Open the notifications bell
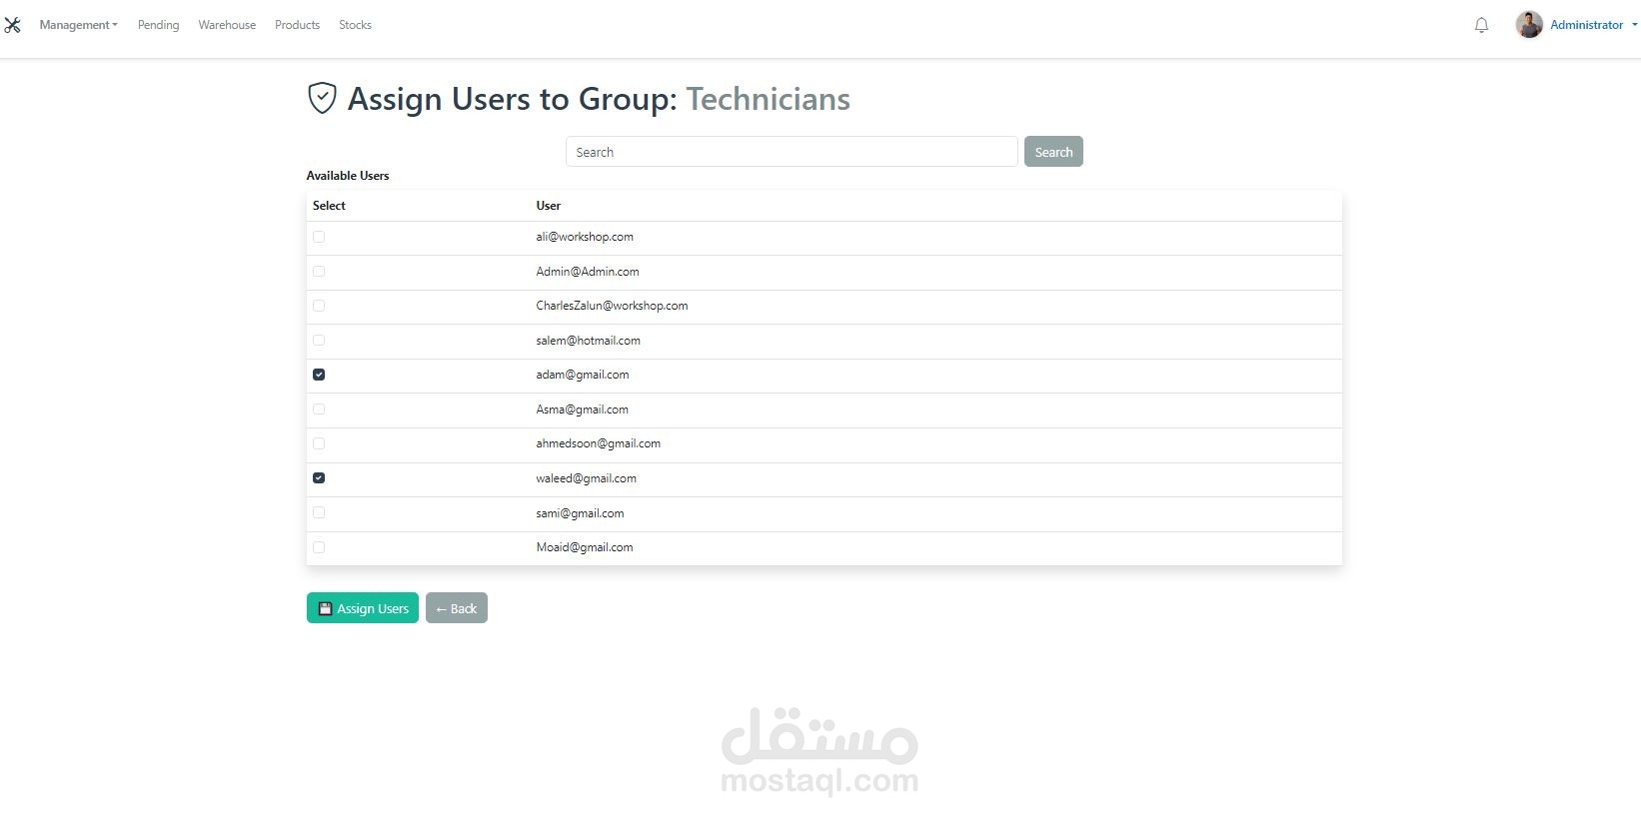The height and width of the screenshot is (814, 1641). click(1481, 25)
